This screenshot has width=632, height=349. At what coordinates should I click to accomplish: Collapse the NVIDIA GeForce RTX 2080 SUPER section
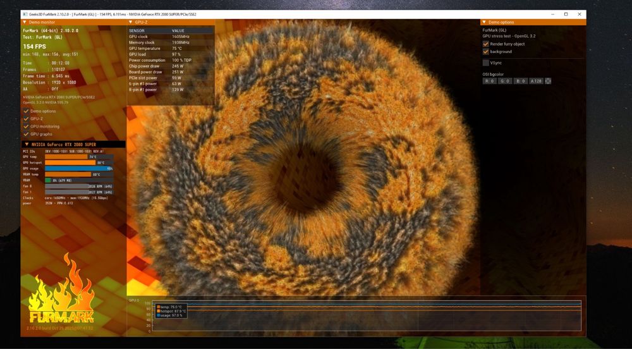point(27,144)
